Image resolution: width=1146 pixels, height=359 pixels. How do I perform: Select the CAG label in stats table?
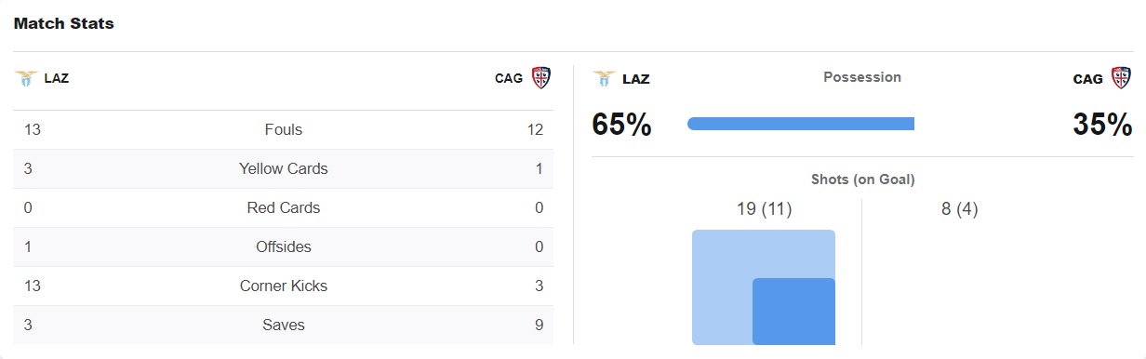pyautogui.click(x=509, y=78)
